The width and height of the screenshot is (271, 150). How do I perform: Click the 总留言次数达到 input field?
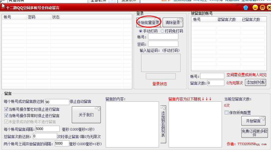45,136
